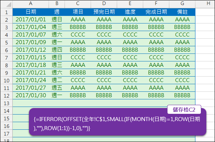215x142 pixels.
Task: Select the cell 2017/01/24
Action: 31,80
